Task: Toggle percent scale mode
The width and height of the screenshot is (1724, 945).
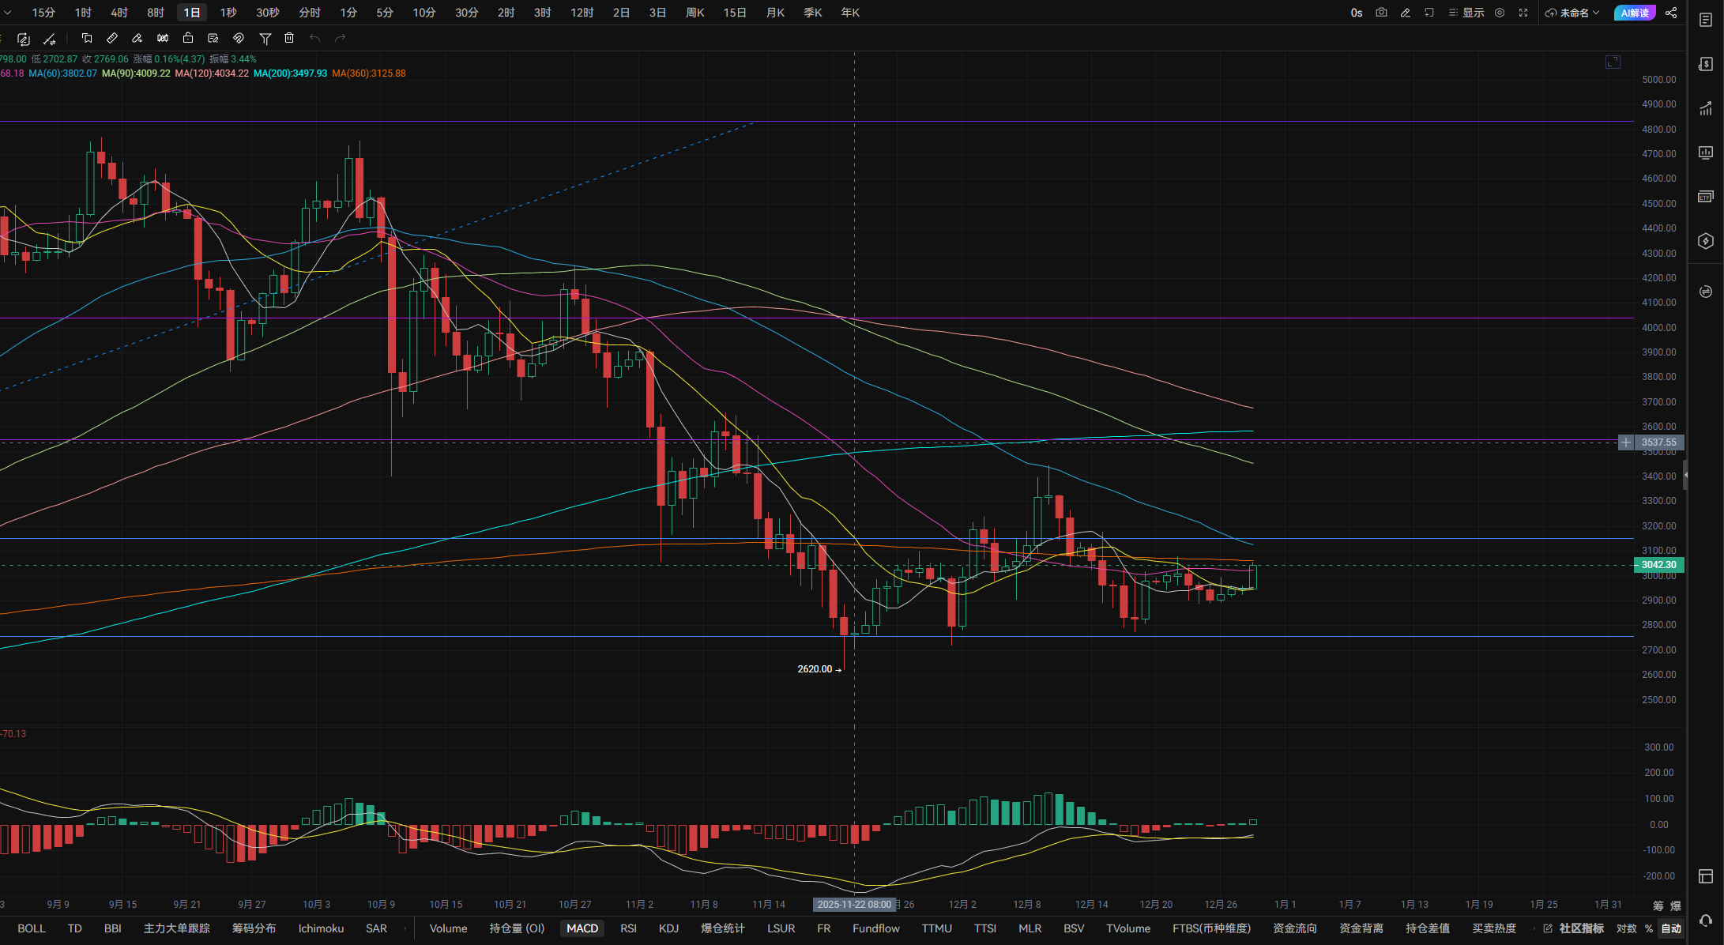Action: pyautogui.click(x=1649, y=928)
